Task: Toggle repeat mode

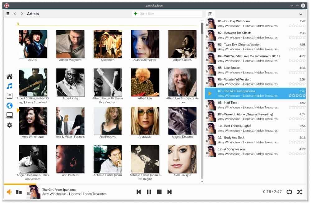Action: pyautogui.click(x=289, y=192)
